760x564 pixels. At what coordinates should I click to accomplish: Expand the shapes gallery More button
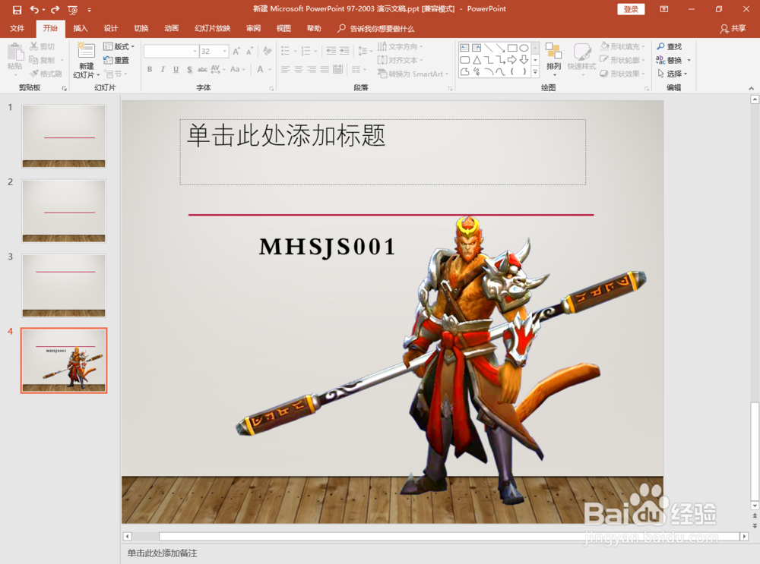pos(536,72)
